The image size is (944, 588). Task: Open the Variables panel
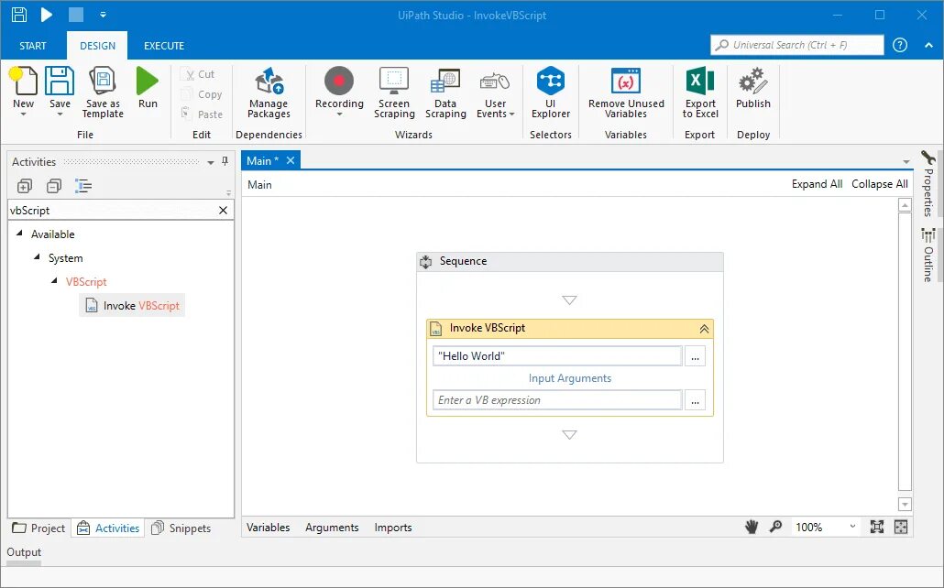[x=268, y=528]
